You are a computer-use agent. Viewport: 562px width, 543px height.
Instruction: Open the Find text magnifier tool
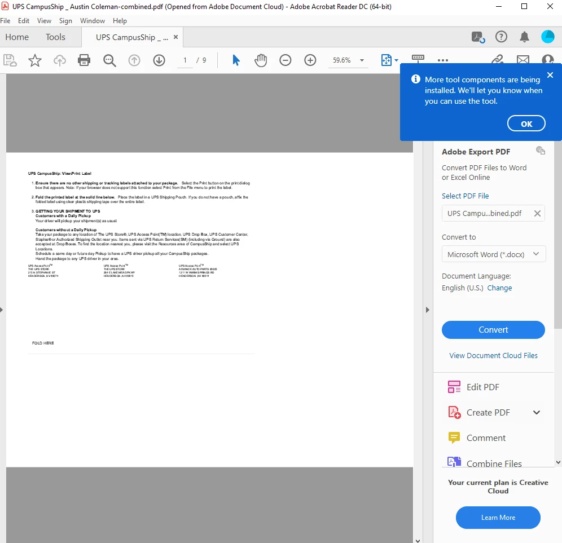[109, 60]
